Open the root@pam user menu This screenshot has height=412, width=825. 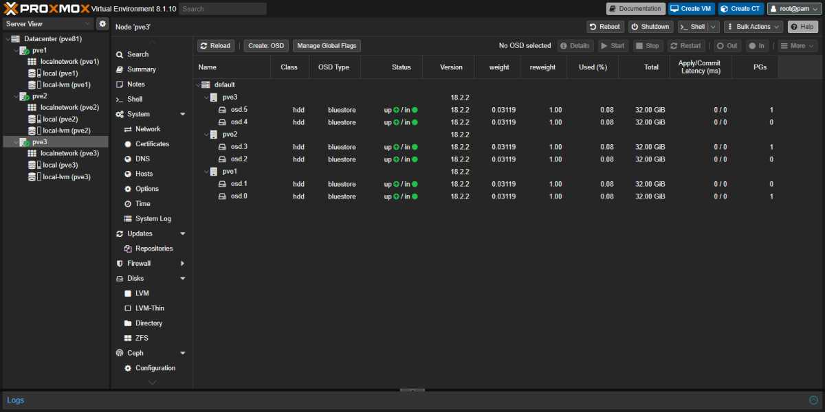tap(793, 9)
